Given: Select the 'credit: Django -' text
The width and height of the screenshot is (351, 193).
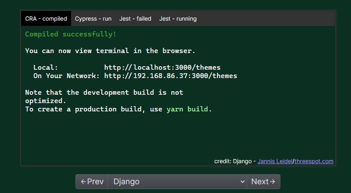Looking at the screenshot, I should (235, 161).
